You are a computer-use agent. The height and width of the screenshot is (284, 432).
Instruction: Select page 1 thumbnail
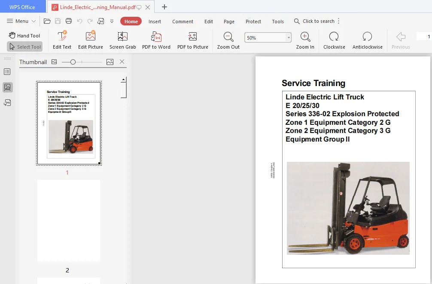pyautogui.click(x=69, y=123)
